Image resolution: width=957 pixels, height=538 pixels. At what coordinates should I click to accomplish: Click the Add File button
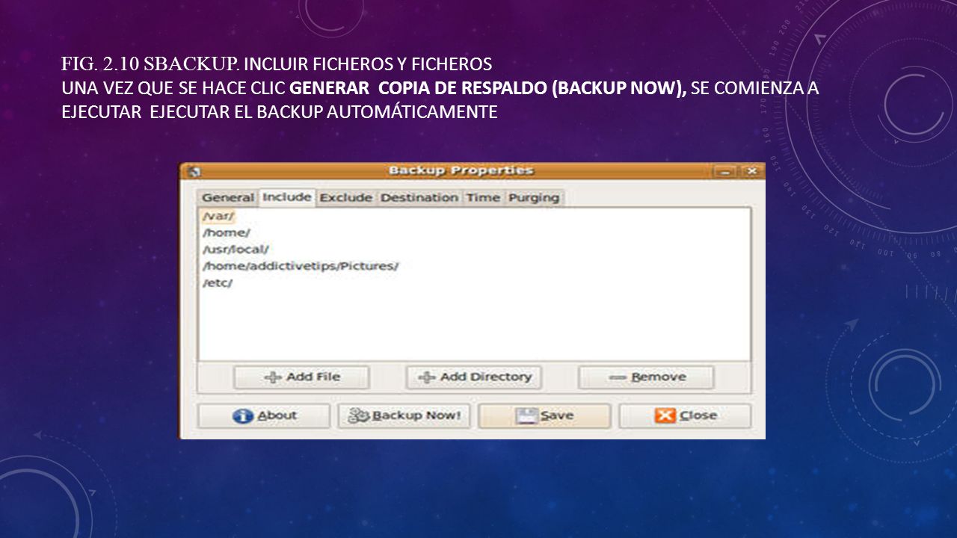301,377
